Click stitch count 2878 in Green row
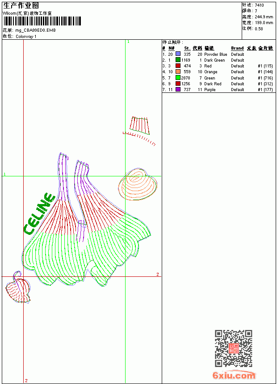 (185, 78)
